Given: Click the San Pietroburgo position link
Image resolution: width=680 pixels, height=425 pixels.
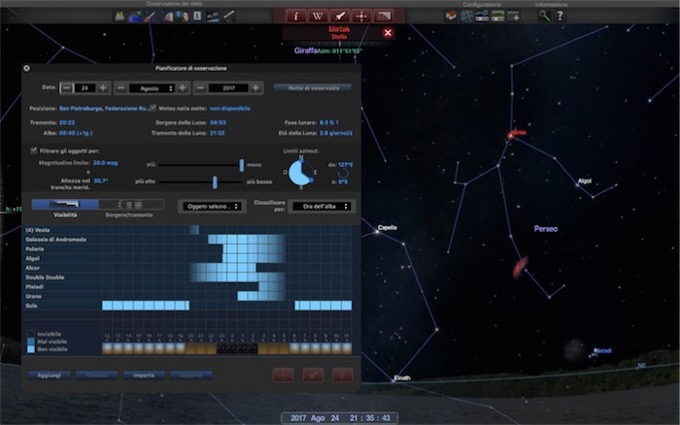Looking at the screenshot, I should point(104,109).
